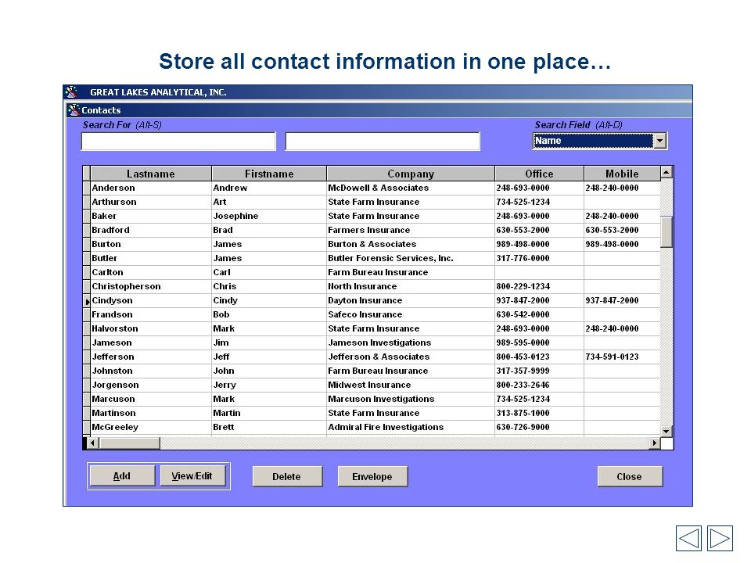Image resolution: width=751 pixels, height=563 pixels.
Task: Select the firstname cell Josephine
Action: pyautogui.click(x=268, y=216)
